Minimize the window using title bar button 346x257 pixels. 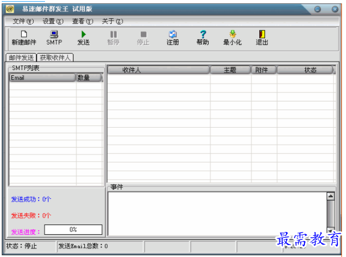(317, 9)
